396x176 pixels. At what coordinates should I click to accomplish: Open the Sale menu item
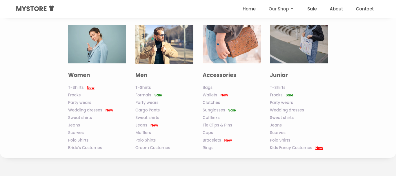(312, 9)
